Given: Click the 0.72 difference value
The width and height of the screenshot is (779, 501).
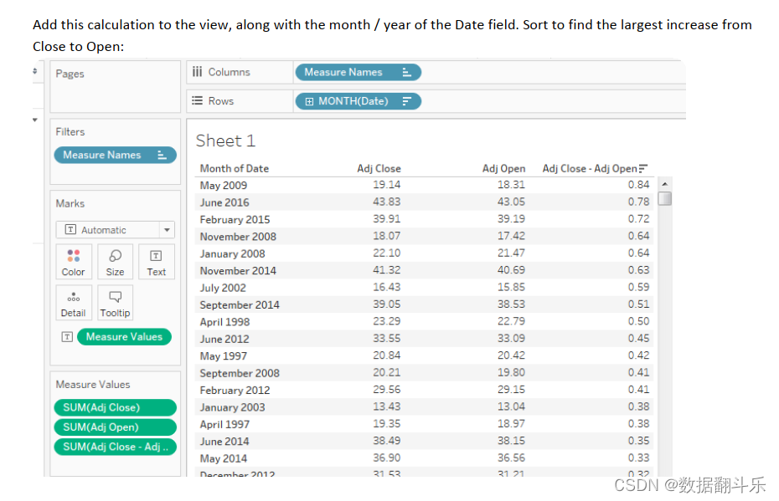Looking at the screenshot, I should [x=638, y=219].
